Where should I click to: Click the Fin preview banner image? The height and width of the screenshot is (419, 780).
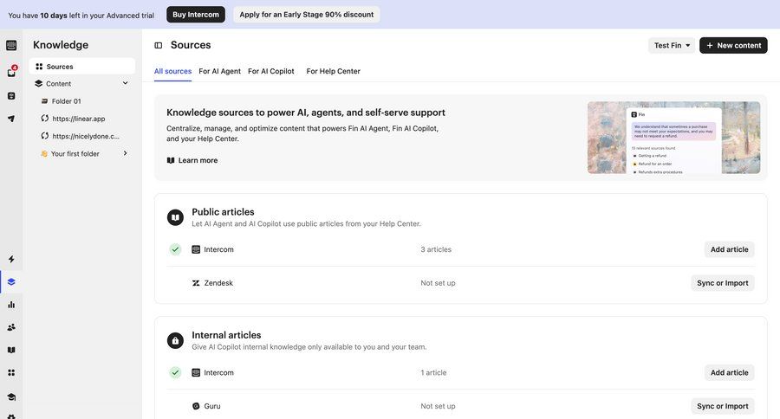673,138
